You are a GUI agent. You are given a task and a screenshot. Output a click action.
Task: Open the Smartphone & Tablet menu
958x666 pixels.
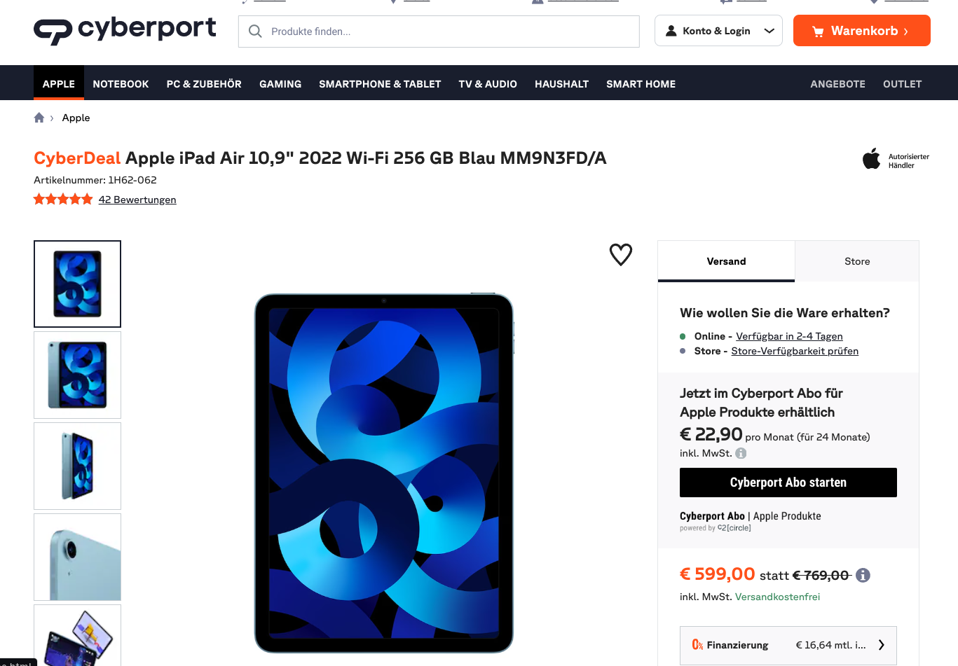(x=380, y=84)
